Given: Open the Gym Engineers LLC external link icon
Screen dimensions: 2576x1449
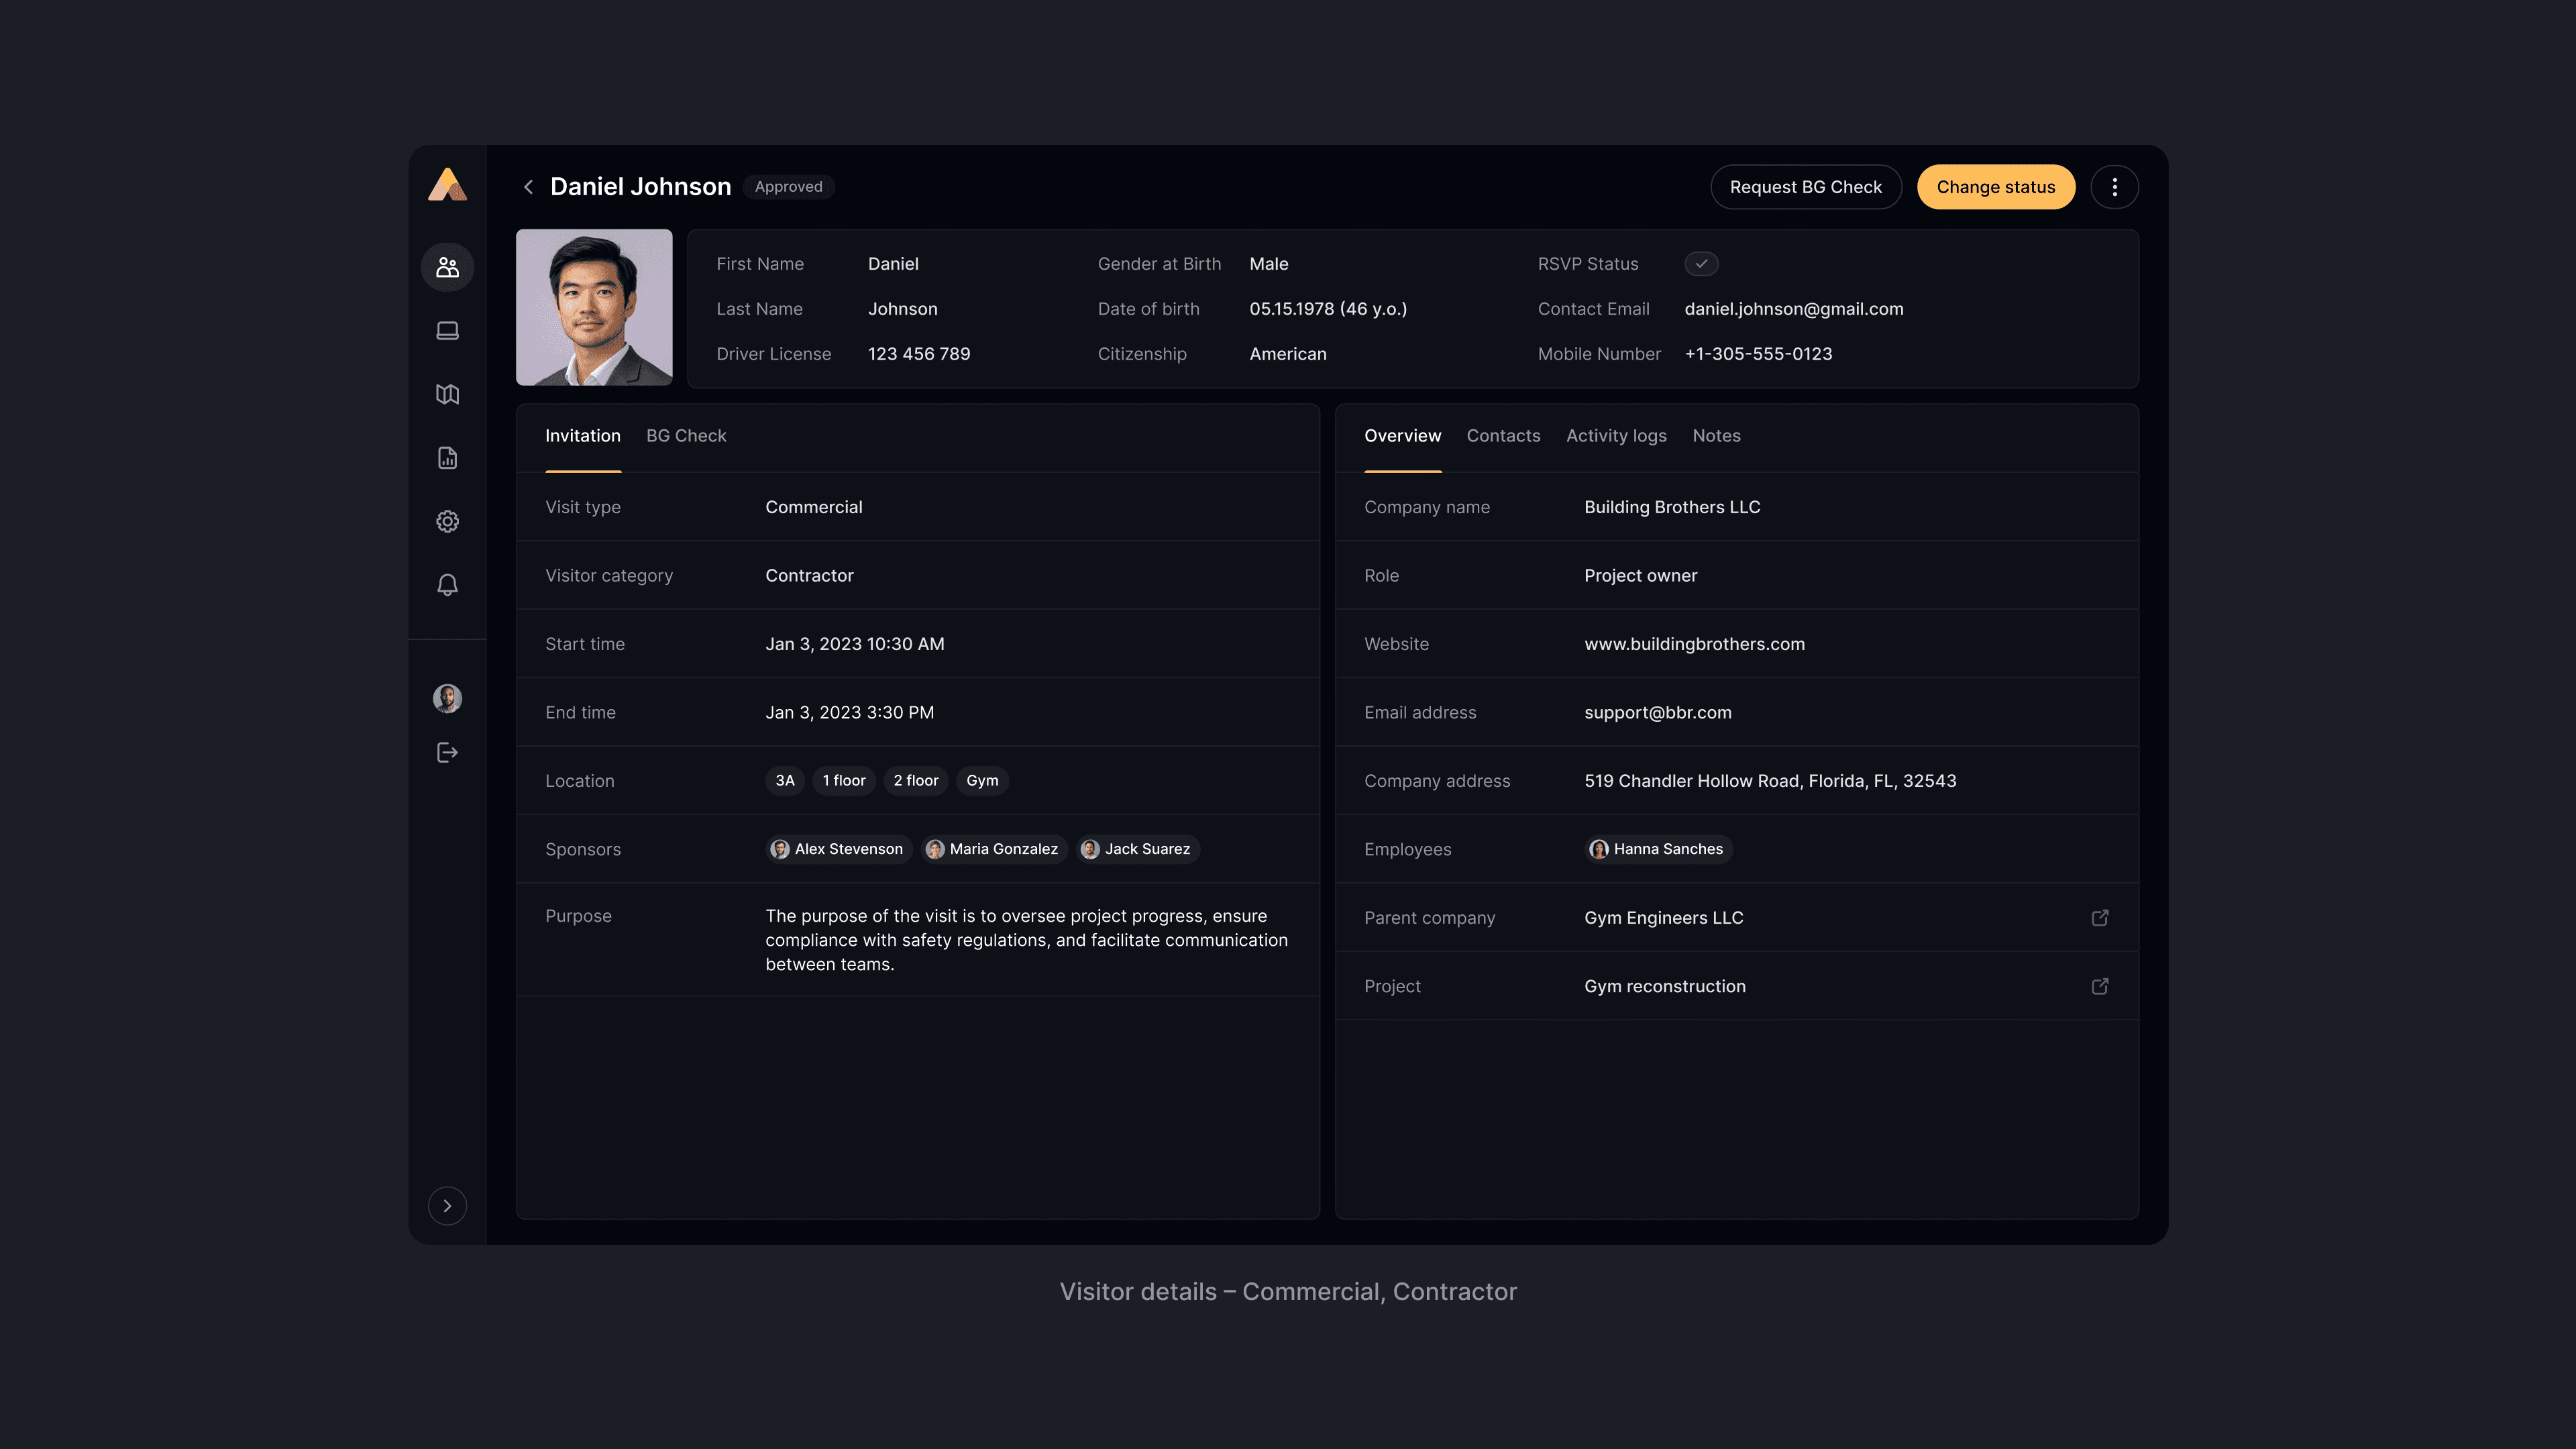Looking at the screenshot, I should tap(2099, 917).
